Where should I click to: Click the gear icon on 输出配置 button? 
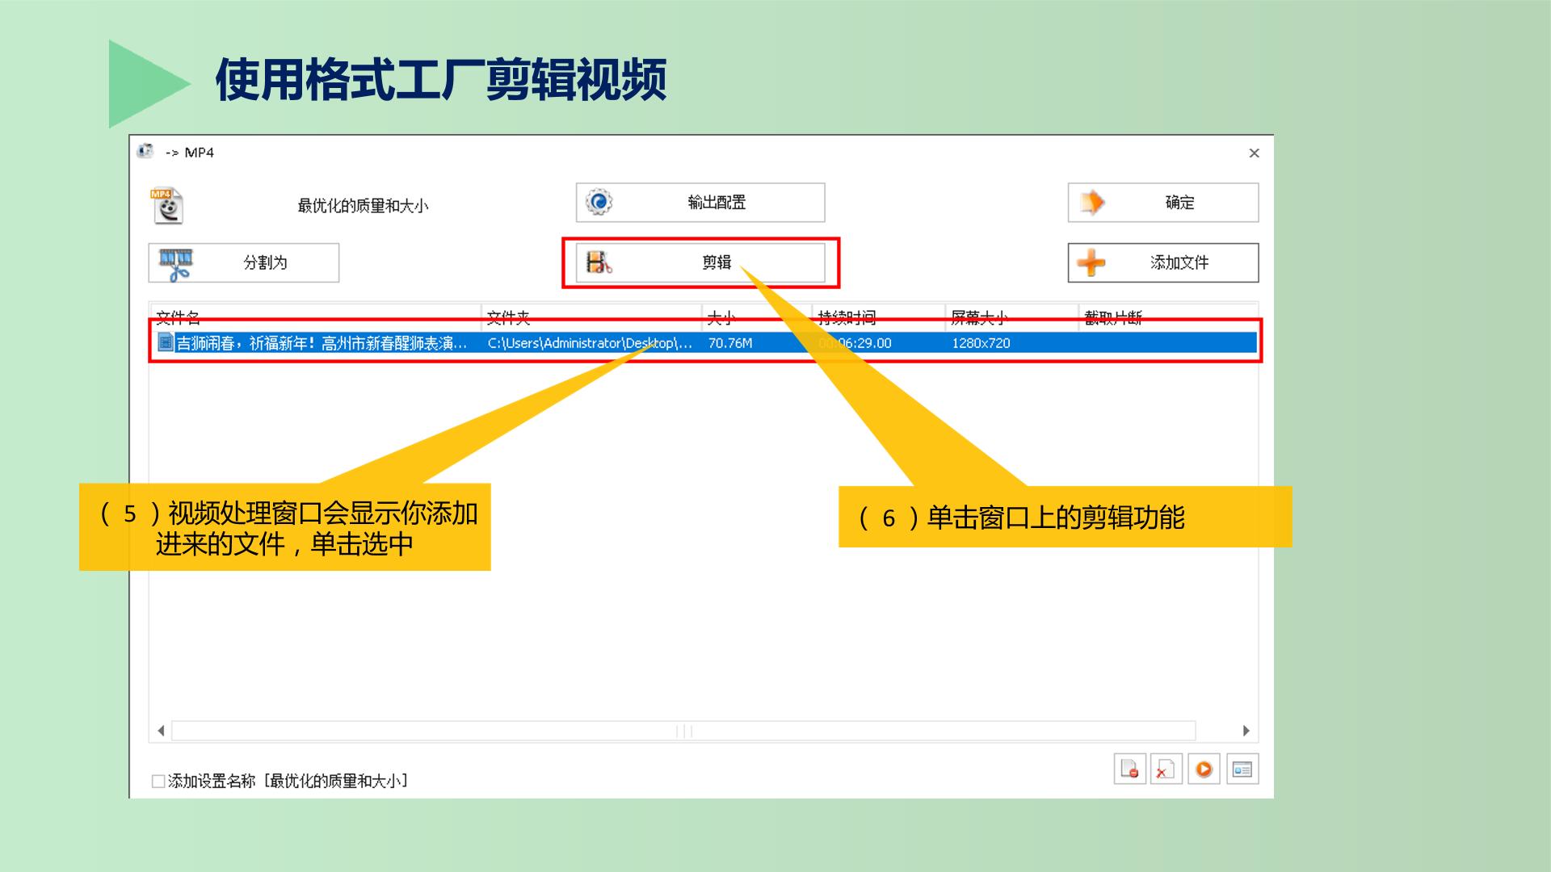599,202
